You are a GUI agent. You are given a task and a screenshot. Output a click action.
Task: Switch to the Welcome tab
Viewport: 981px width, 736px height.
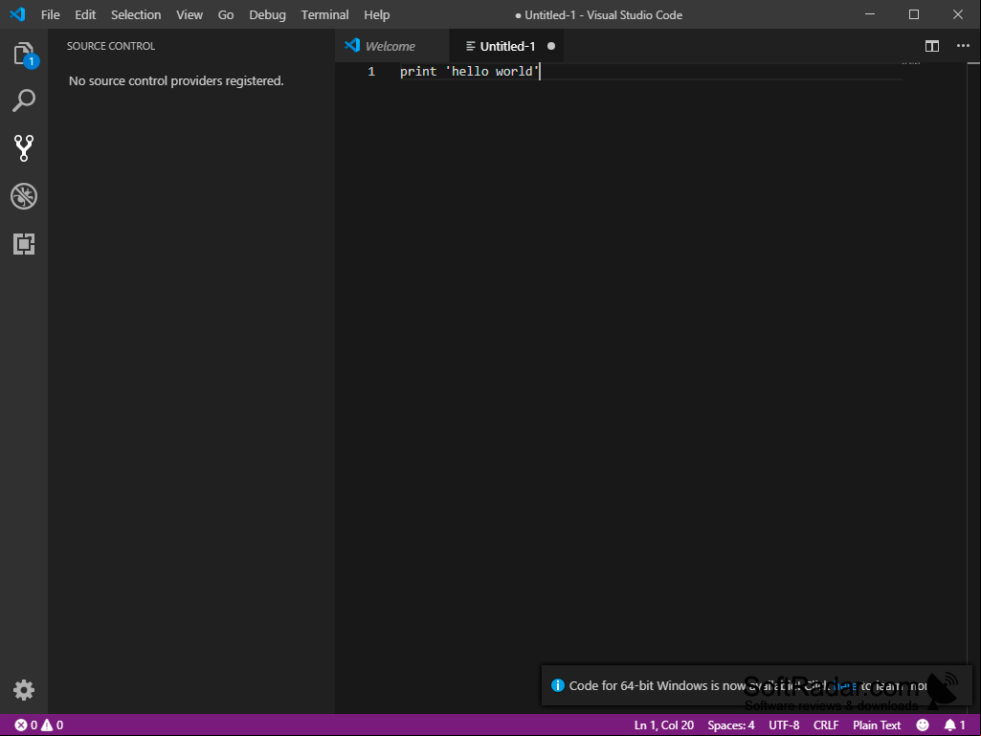(x=391, y=46)
